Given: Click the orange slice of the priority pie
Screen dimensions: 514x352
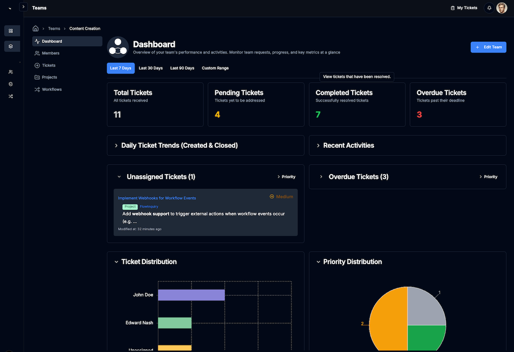Looking at the screenshot, I should pos(388,321).
